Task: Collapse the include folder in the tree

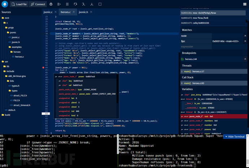Action: pos(10,71)
